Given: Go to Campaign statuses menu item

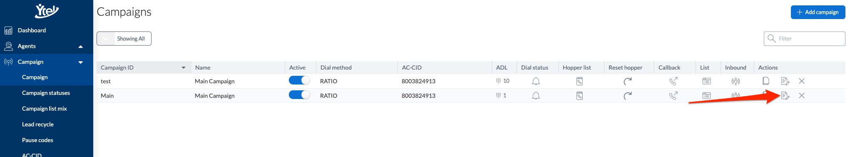Looking at the screenshot, I should (x=46, y=93).
